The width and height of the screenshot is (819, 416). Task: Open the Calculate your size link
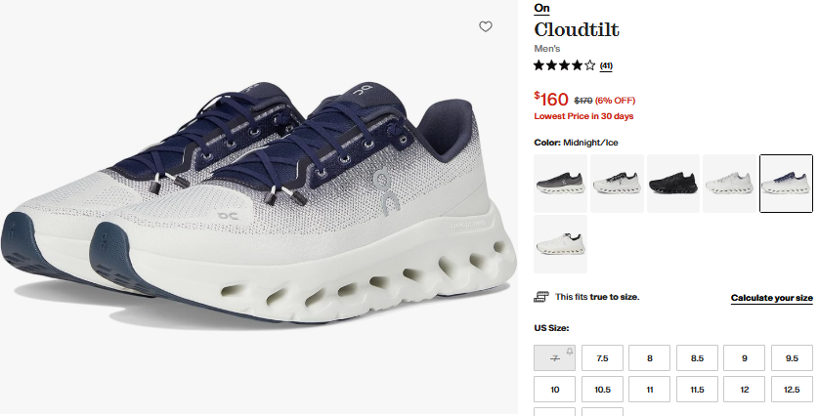pyautogui.click(x=771, y=298)
